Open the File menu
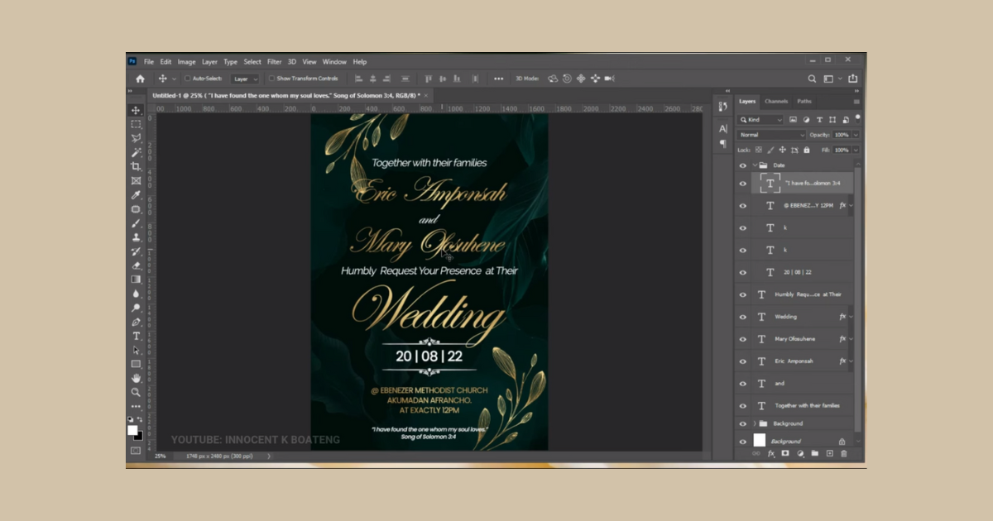This screenshot has height=521, width=993. (149, 62)
